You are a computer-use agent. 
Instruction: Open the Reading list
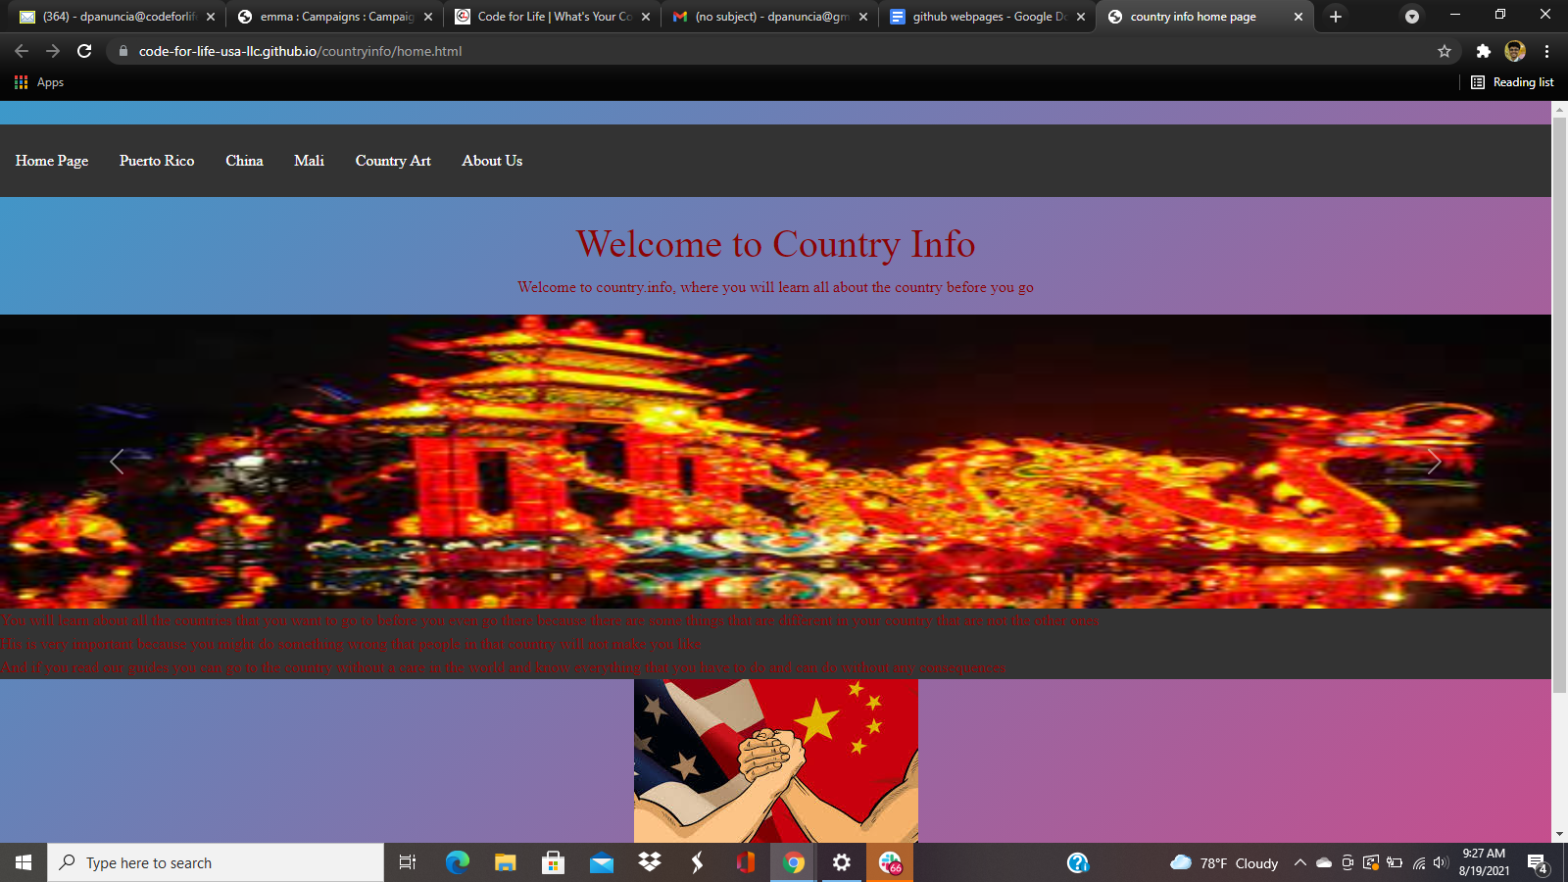click(x=1512, y=82)
